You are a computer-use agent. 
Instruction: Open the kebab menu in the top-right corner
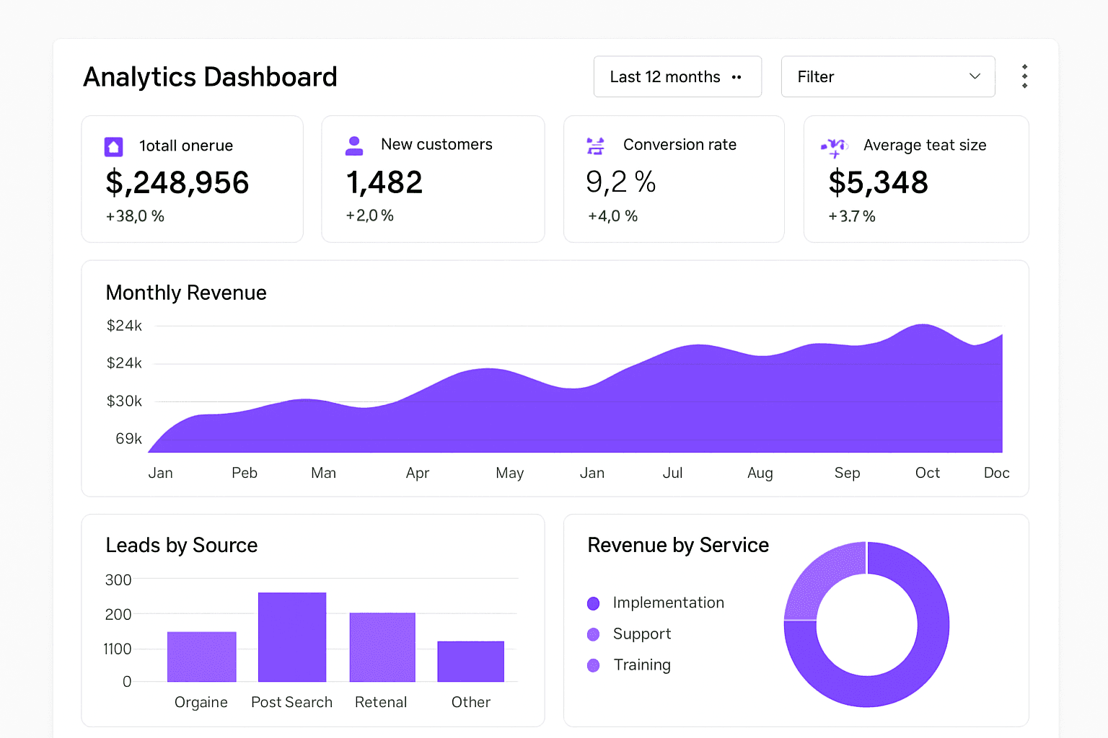[1024, 76]
